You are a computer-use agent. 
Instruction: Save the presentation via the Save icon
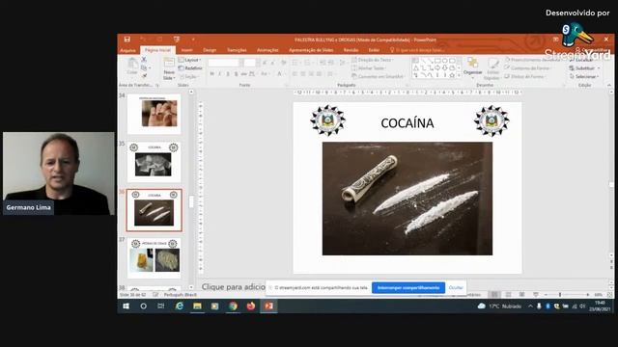(x=126, y=40)
